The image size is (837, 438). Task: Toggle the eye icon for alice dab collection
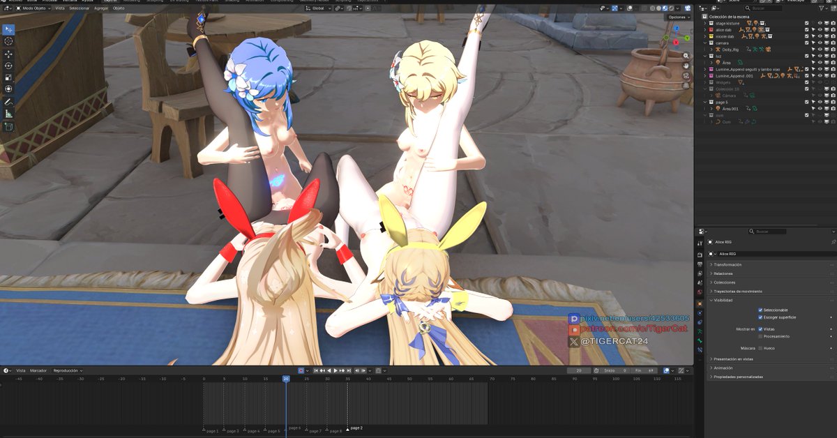point(820,30)
